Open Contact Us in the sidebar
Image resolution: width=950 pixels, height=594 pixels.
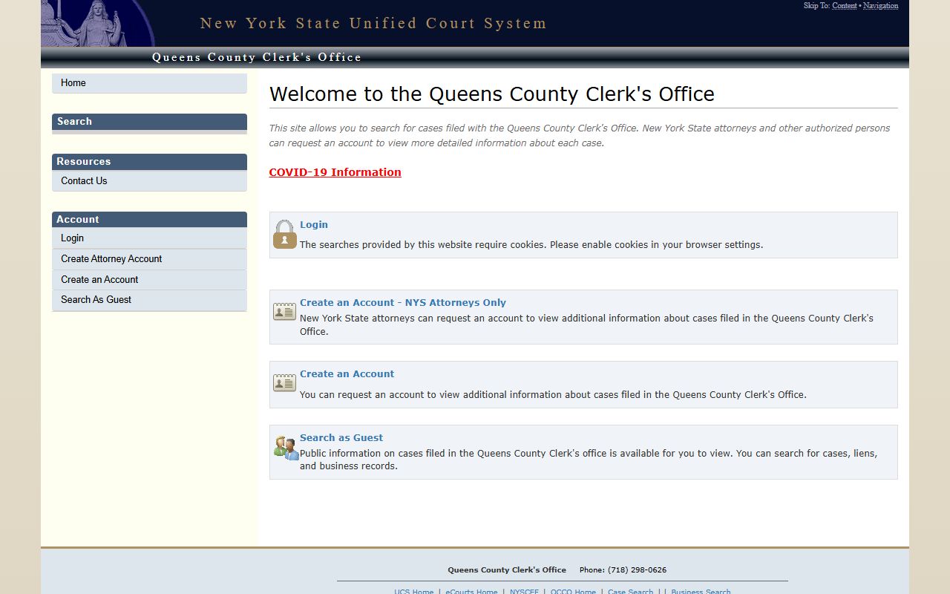pos(149,181)
